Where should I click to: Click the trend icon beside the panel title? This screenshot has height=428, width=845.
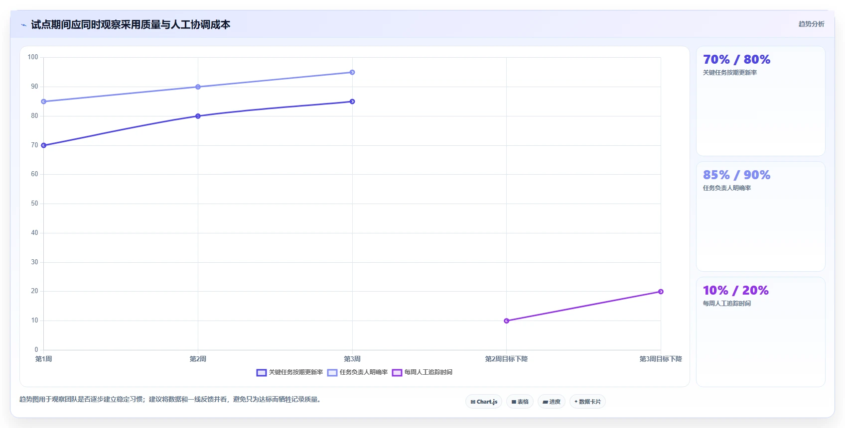click(x=23, y=25)
